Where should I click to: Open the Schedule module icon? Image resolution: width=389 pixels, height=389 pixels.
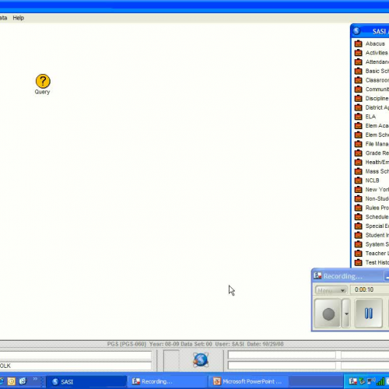click(x=358, y=217)
